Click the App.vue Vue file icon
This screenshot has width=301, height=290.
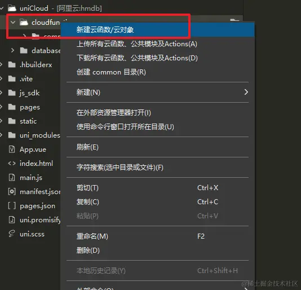(12, 150)
